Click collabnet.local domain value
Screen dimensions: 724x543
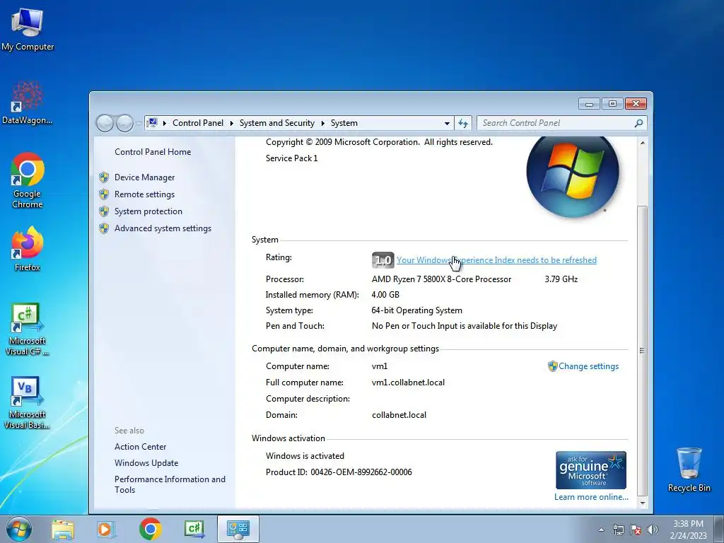(399, 415)
